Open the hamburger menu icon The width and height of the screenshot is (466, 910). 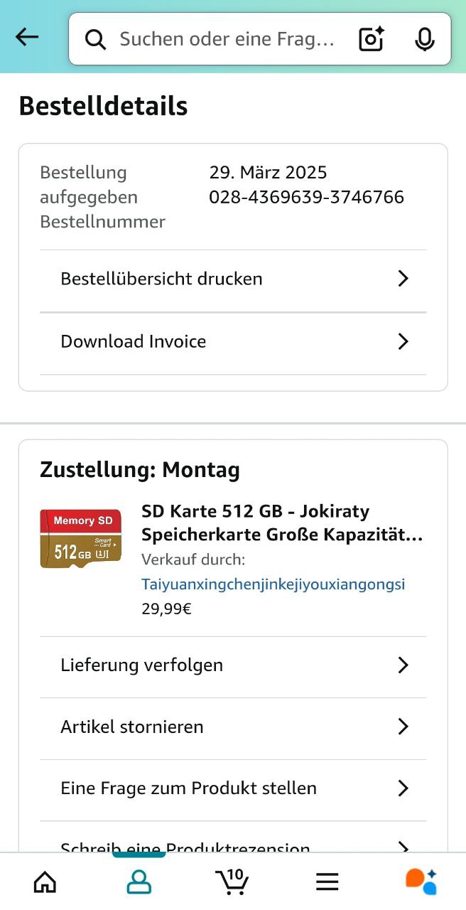click(327, 882)
